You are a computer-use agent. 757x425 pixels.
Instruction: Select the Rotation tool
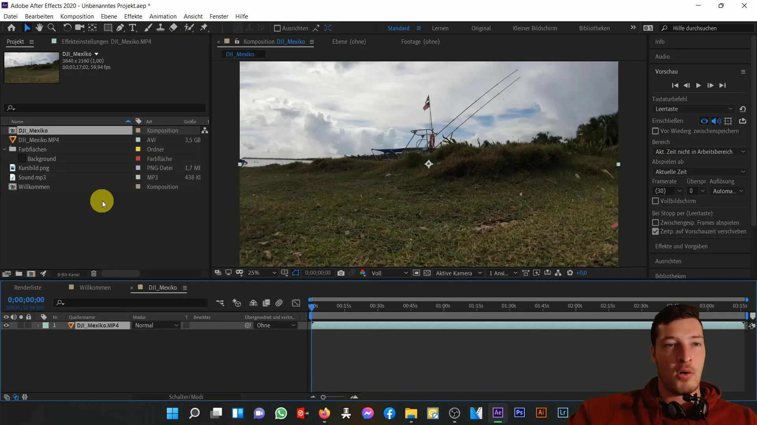click(67, 28)
